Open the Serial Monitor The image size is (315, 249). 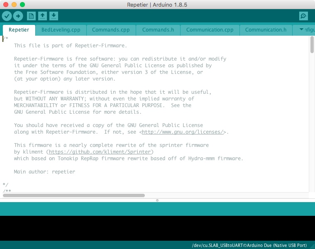click(304, 16)
